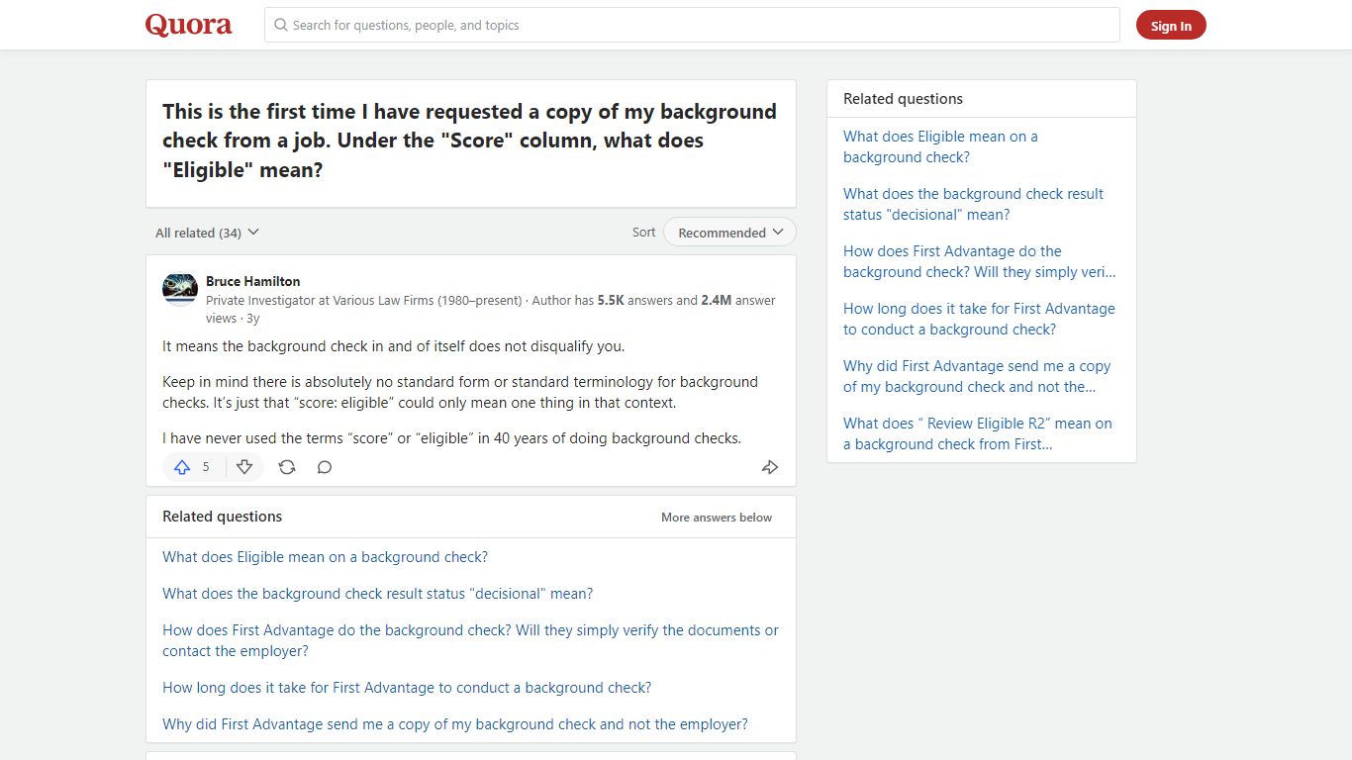1352x760 pixels.
Task: Click the paragraph starting 'Keep in mind'
Action: coord(460,393)
